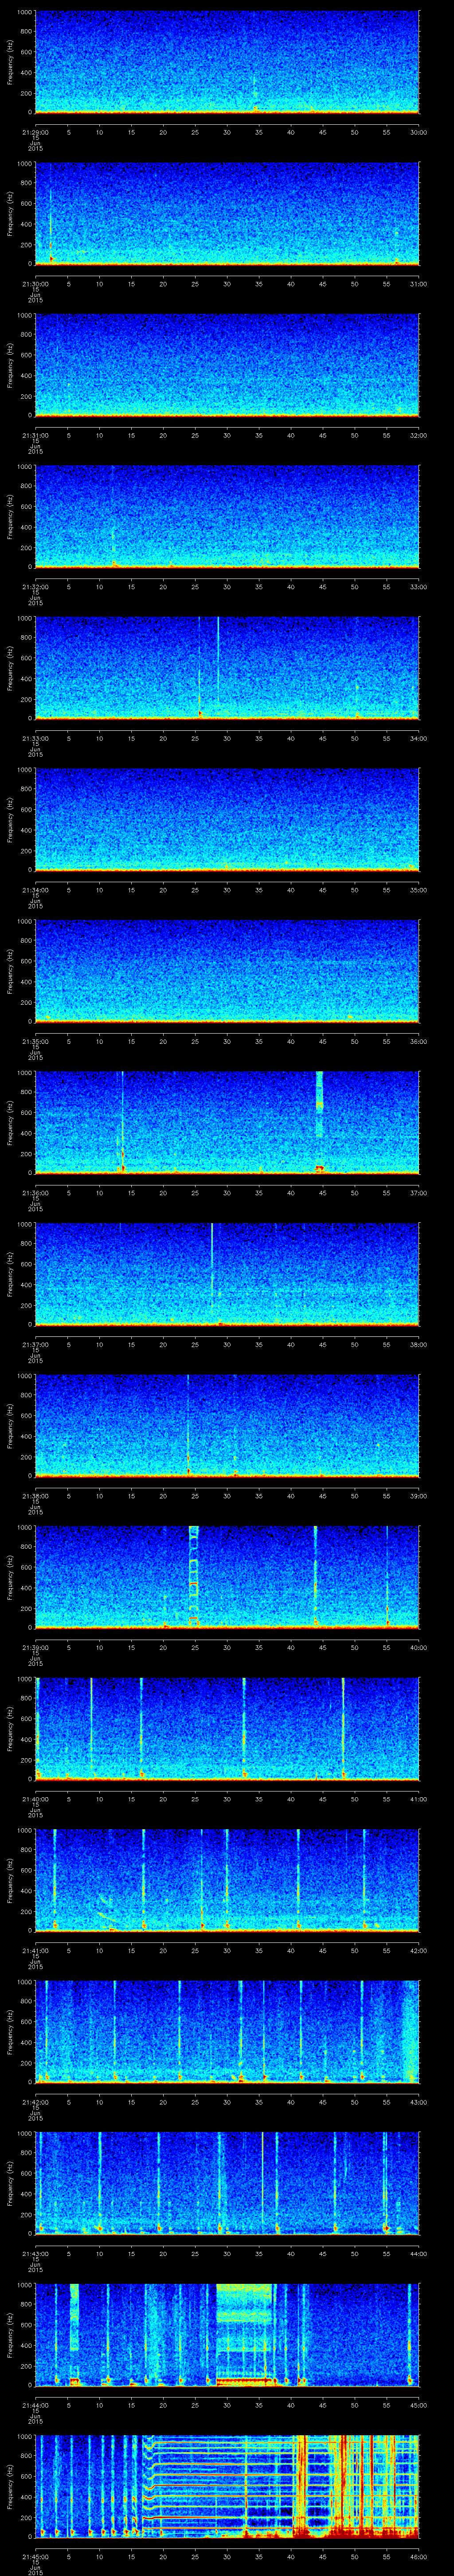The width and height of the screenshot is (454, 2576).
Task: Click the 46:00 axis end label
Action: pos(419,2556)
